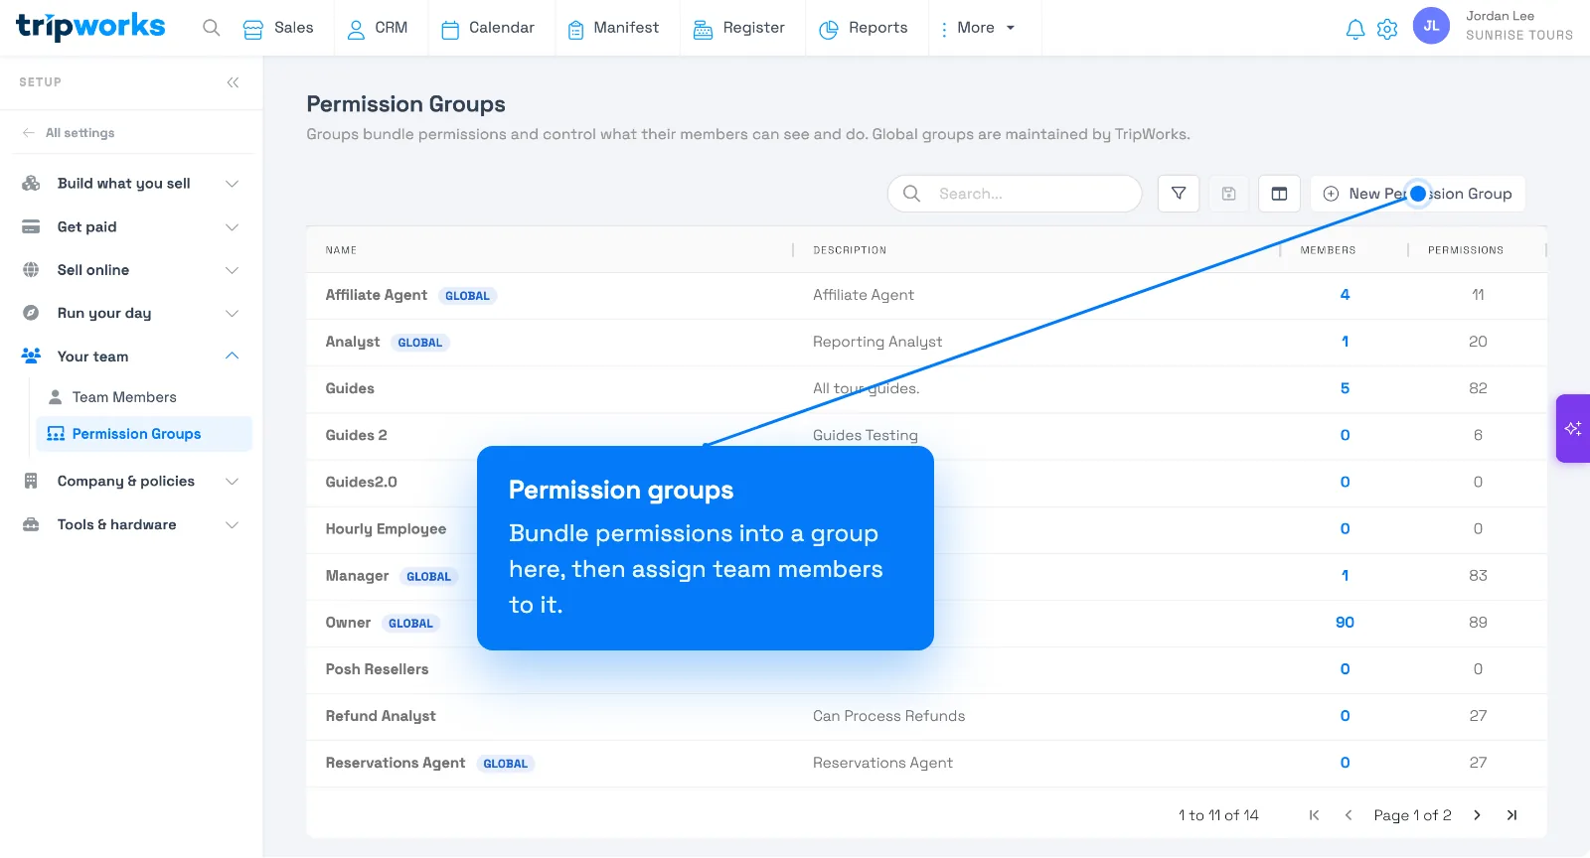This screenshot has height=858, width=1590.
Task: Open the Analyst group row
Action: pyautogui.click(x=926, y=343)
